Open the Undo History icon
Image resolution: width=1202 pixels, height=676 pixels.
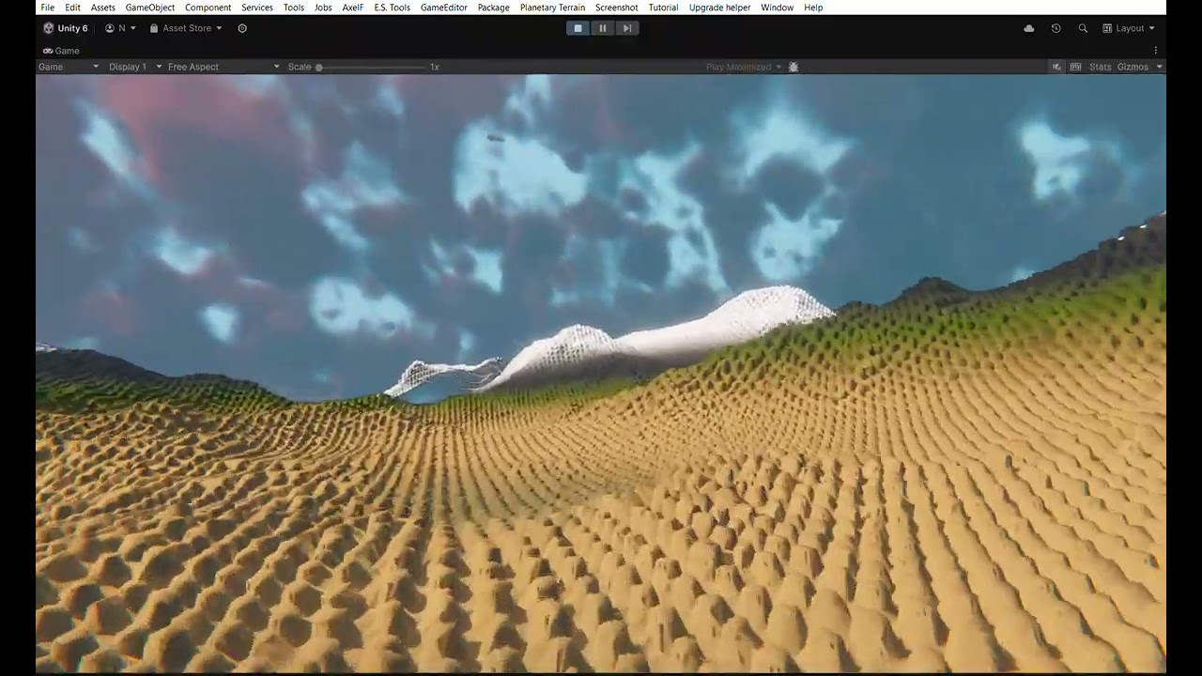[1056, 28]
